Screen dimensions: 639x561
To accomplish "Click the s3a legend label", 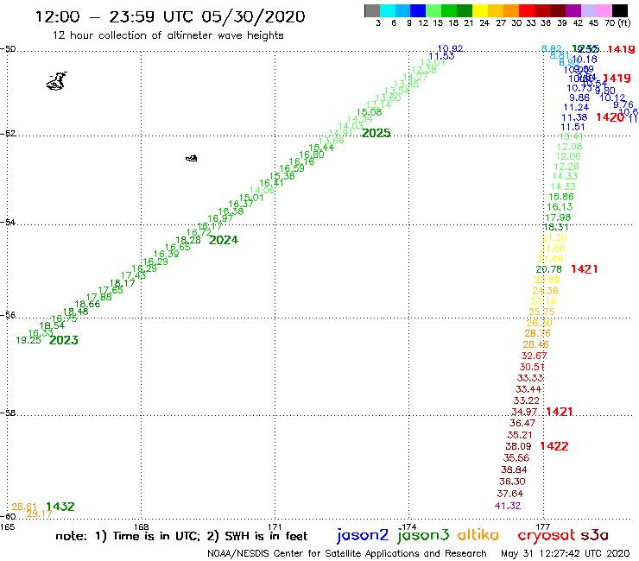I will [x=595, y=535].
